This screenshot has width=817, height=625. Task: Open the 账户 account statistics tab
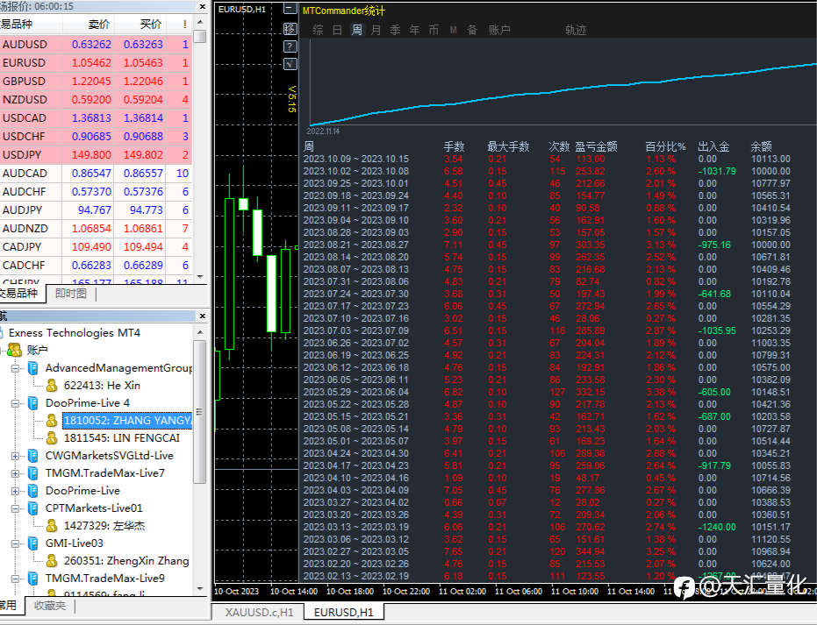499,30
